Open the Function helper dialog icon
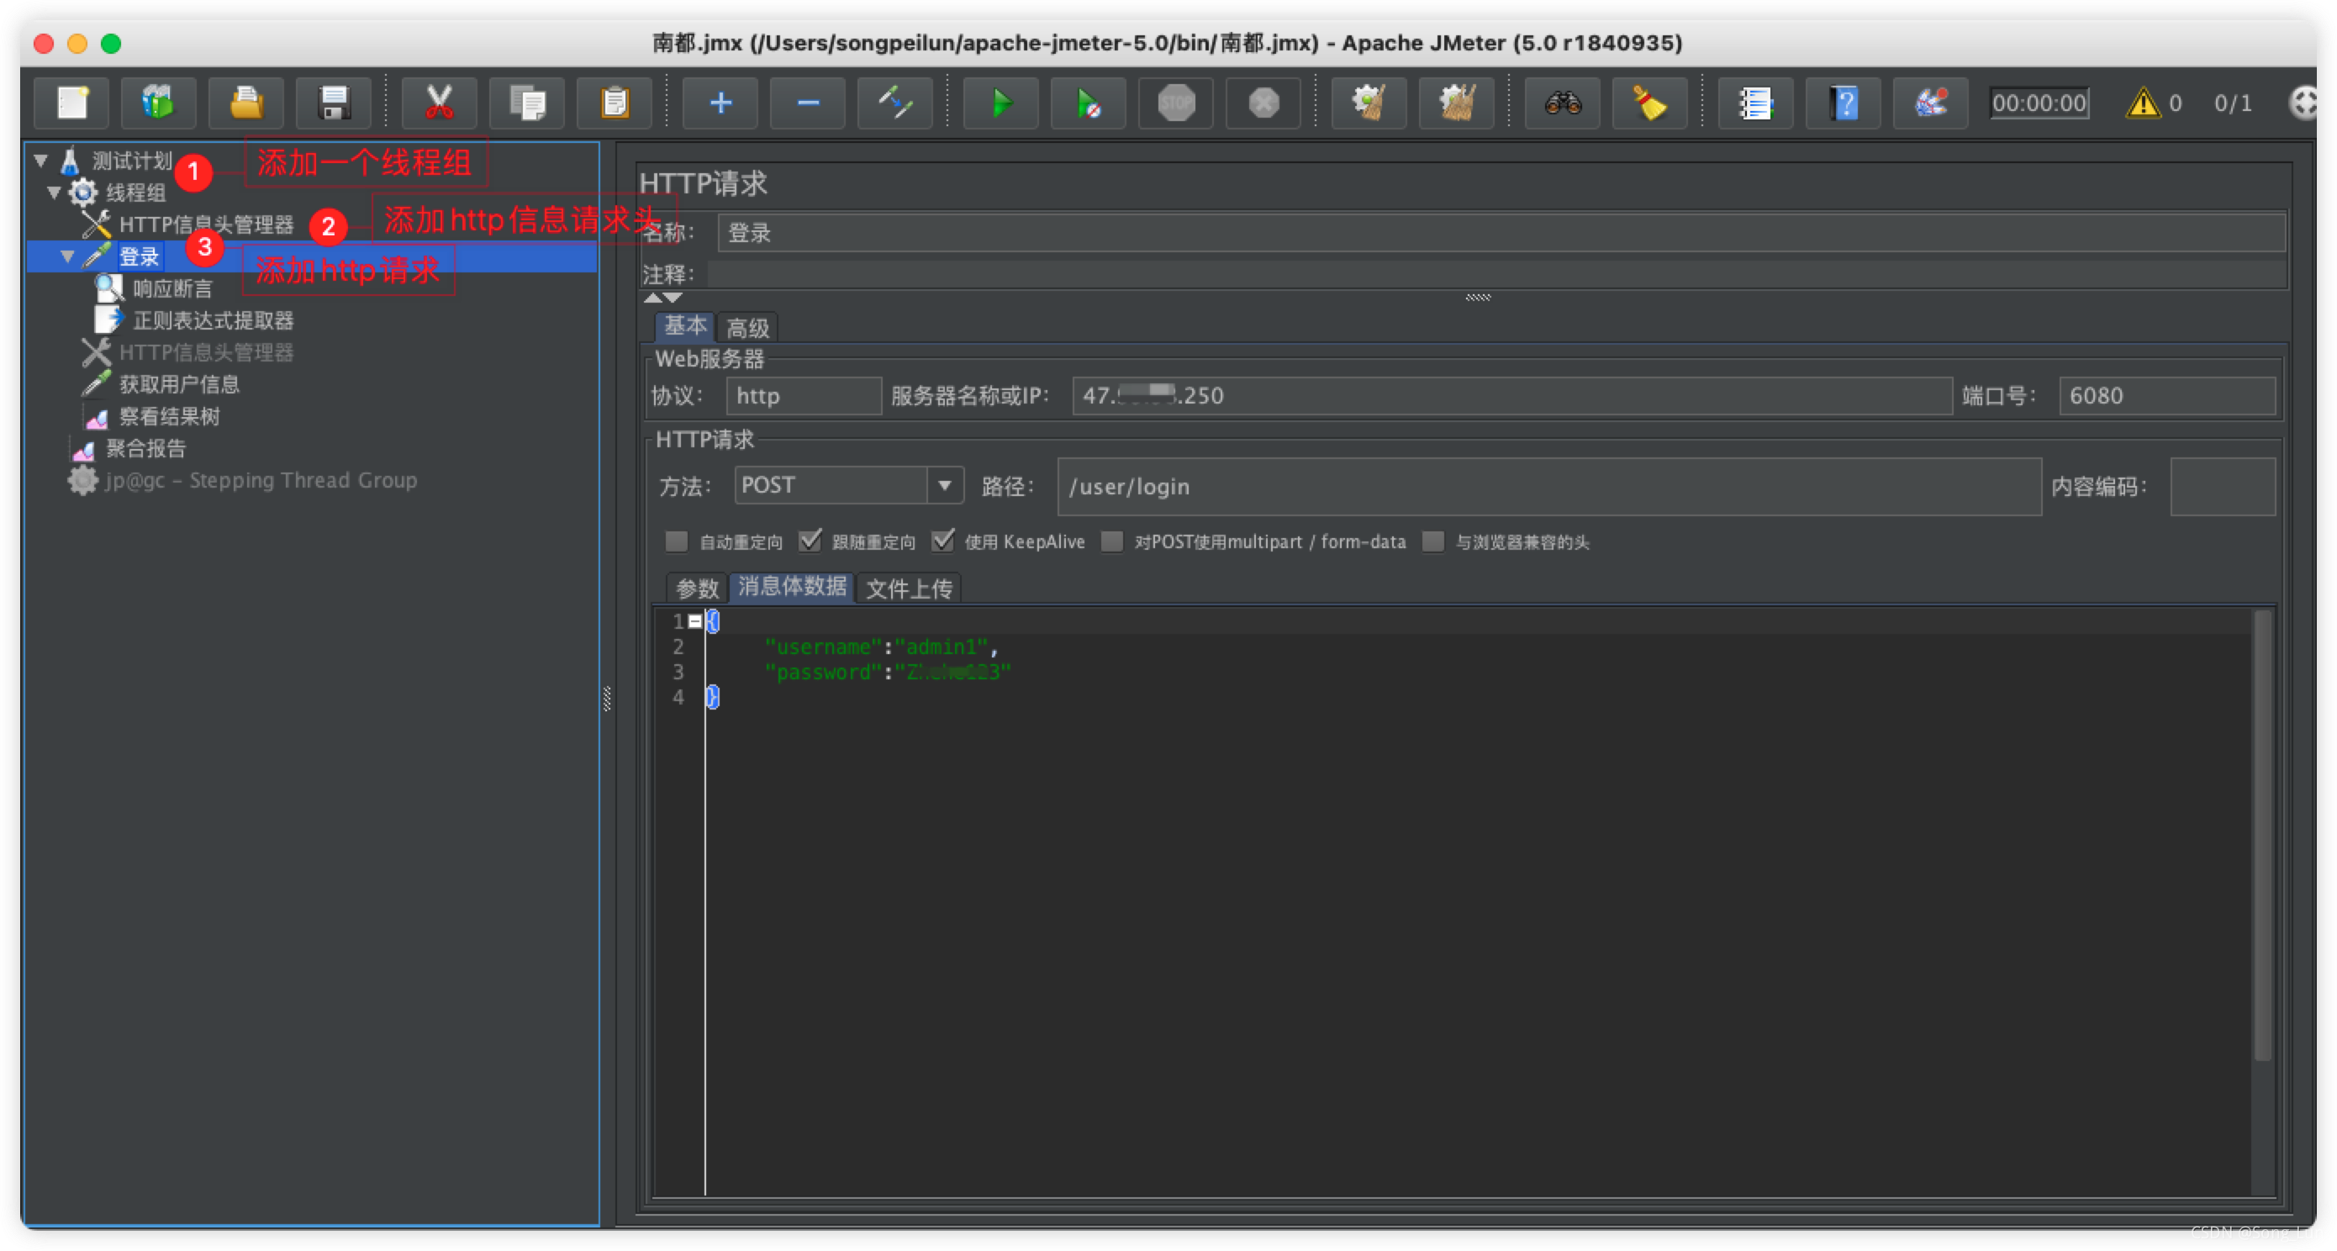The width and height of the screenshot is (2337, 1251). pos(1755,103)
